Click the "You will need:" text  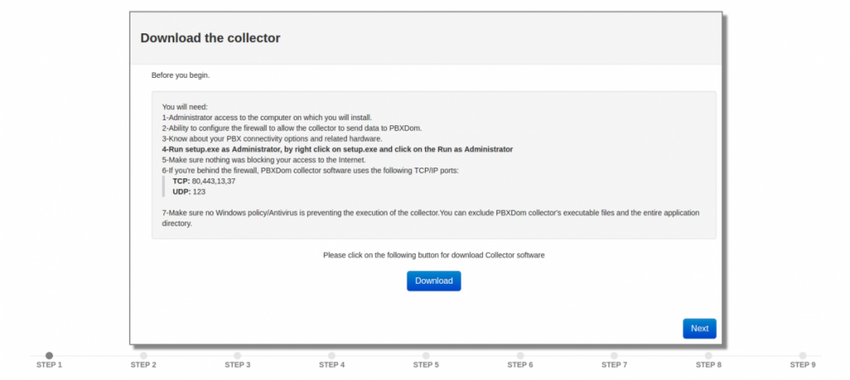184,107
